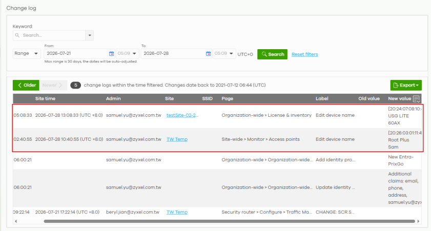The width and height of the screenshot is (431, 231).
Task: Click the UTC+0 timezone label
Action: [245, 54]
